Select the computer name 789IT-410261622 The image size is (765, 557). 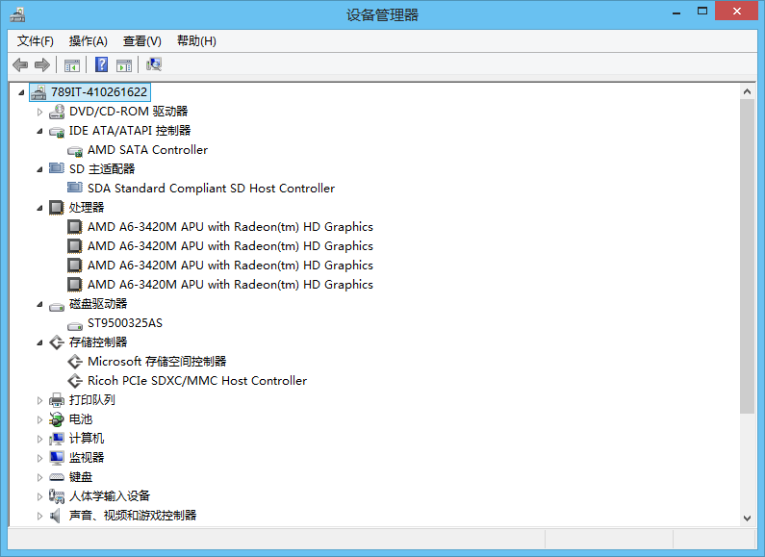[x=99, y=92]
